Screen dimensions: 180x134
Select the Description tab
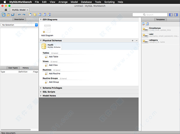pos(19,19)
